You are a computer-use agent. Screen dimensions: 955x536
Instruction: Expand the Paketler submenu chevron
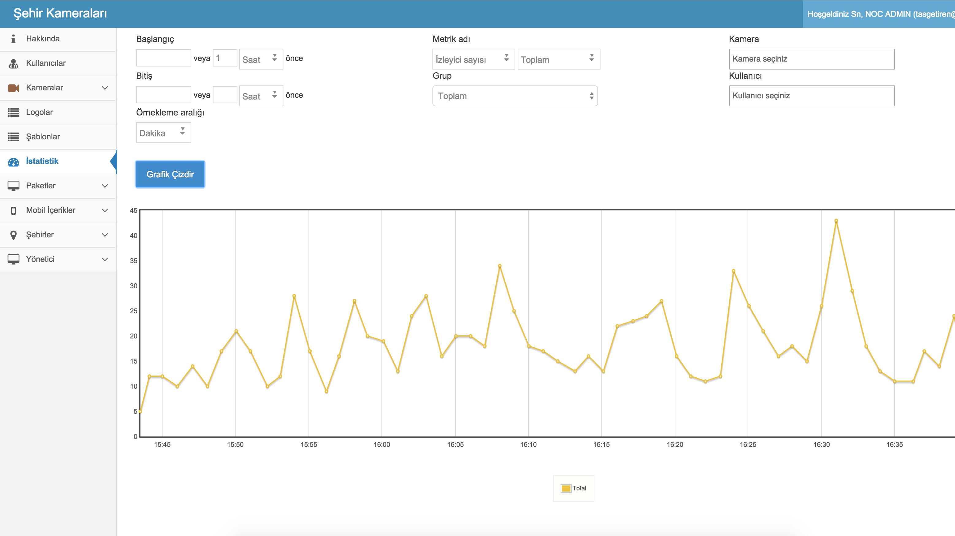coord(105,186)
